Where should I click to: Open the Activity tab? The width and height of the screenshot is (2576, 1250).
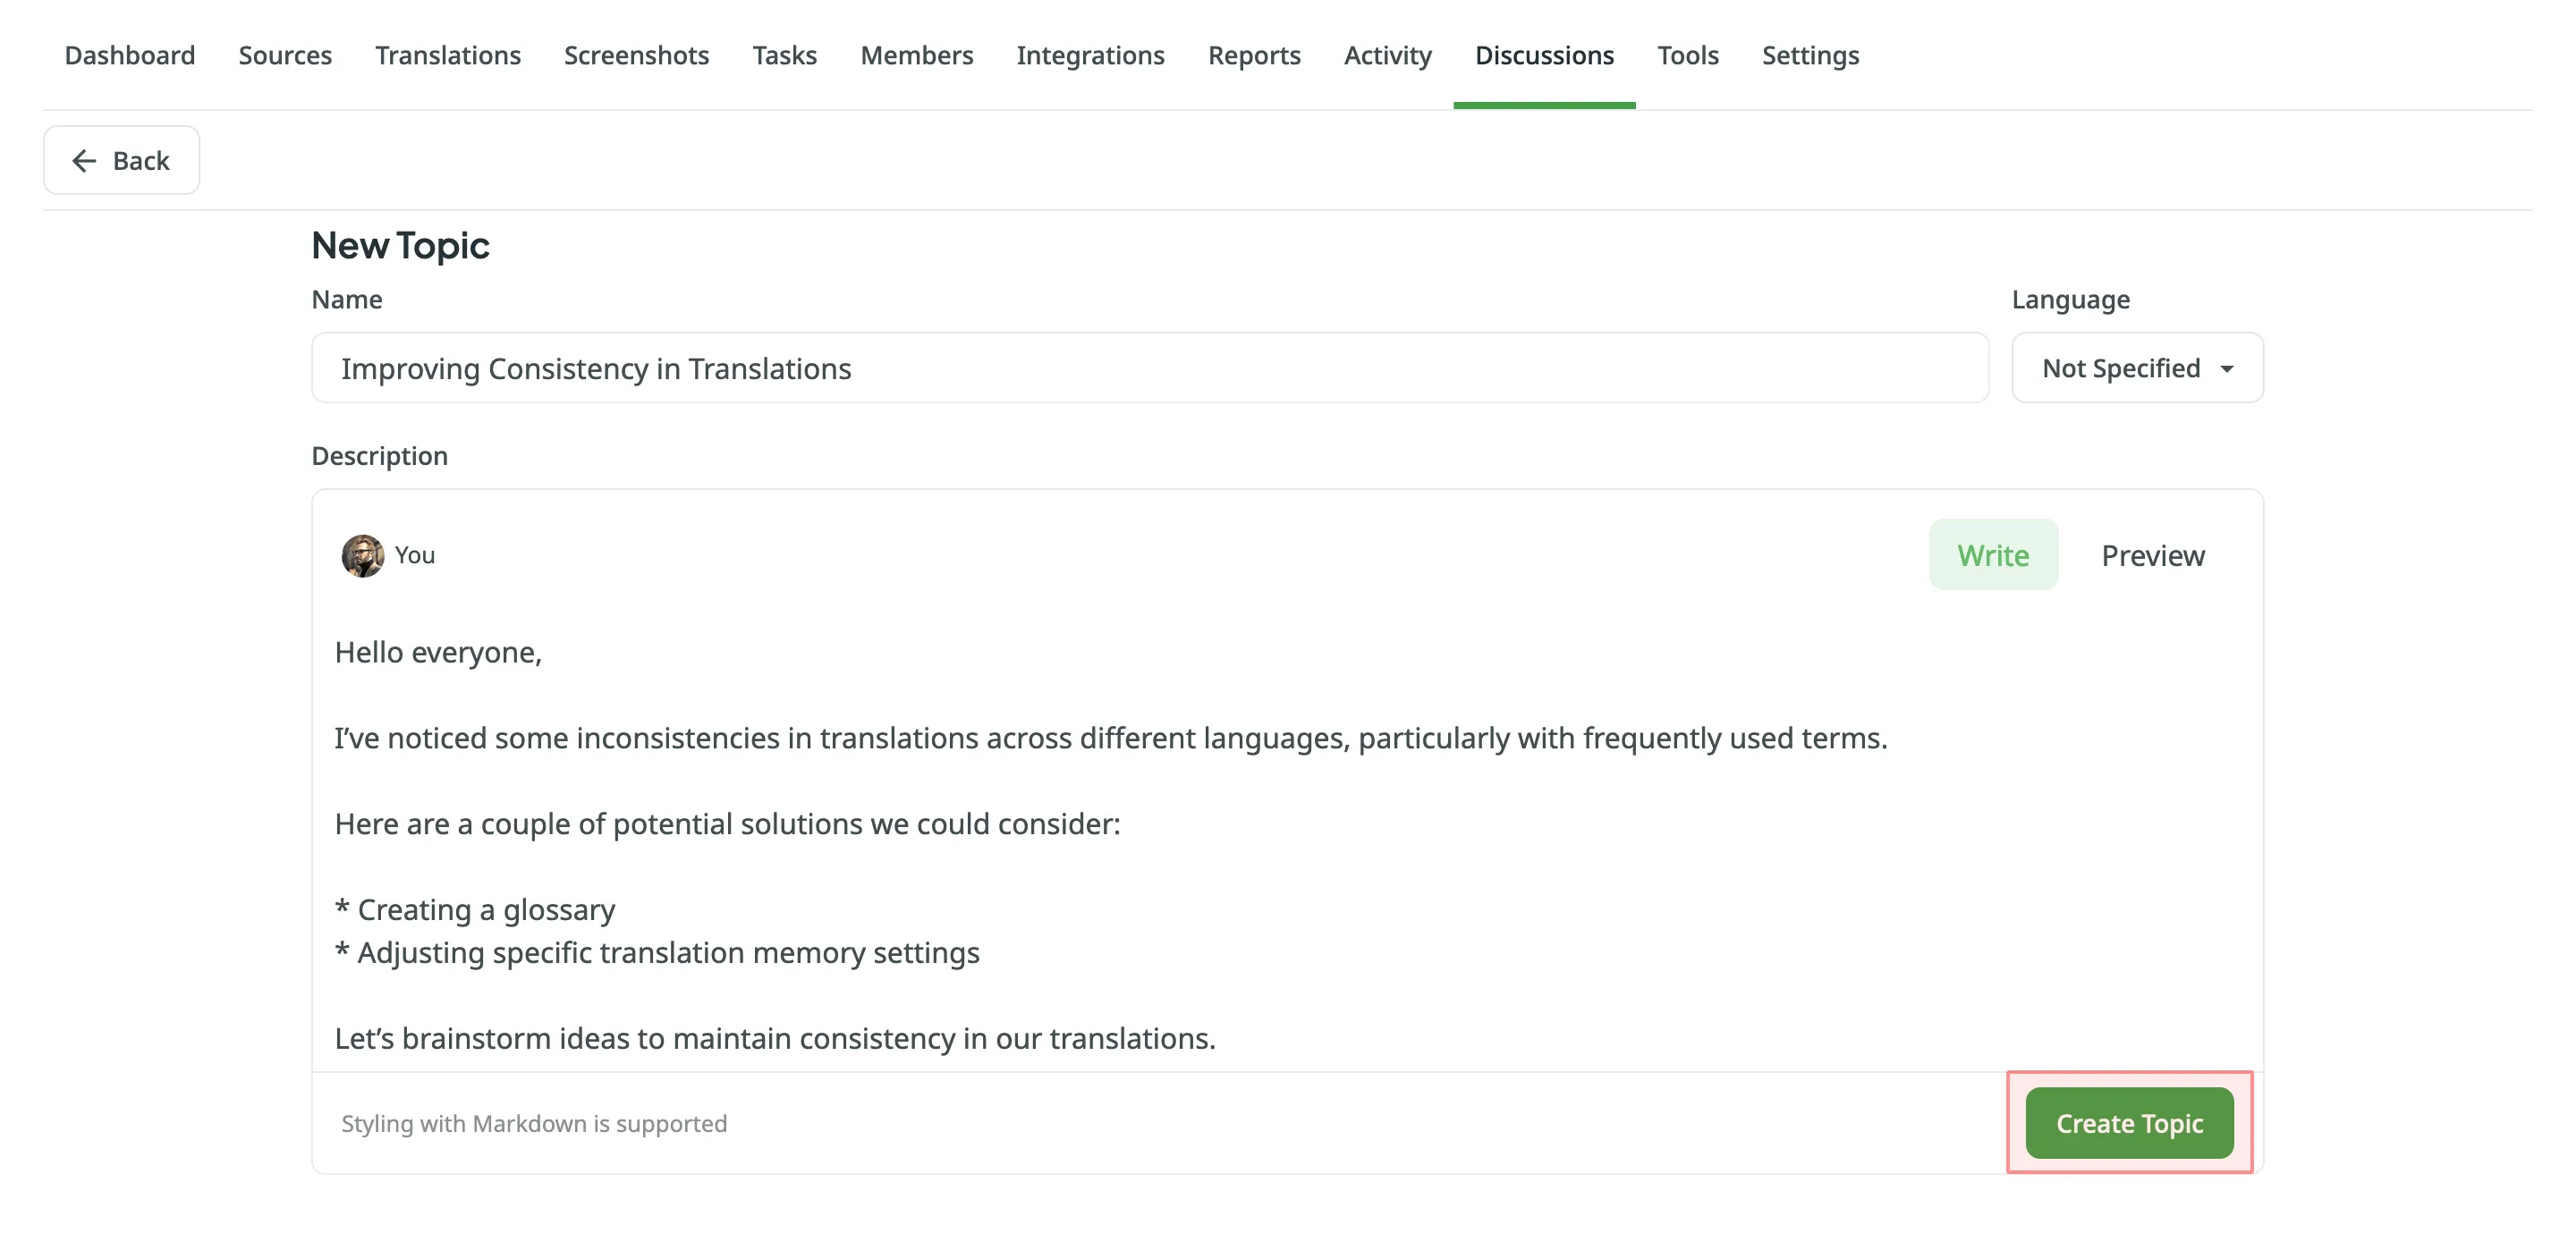[x=1387, y=55]
